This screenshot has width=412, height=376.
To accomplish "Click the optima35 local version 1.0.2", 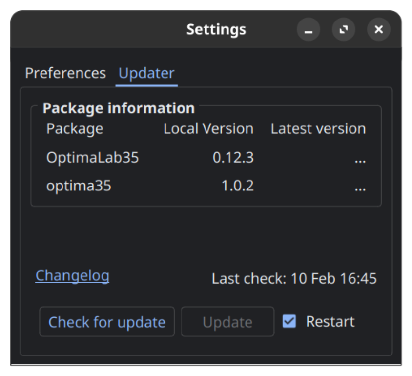I will [x=237, y=186].
